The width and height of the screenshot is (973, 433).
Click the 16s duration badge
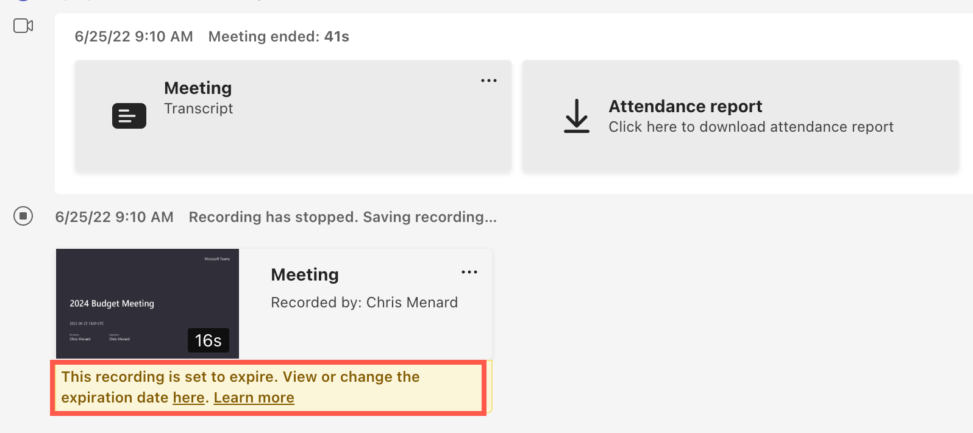tap(208, 340)
